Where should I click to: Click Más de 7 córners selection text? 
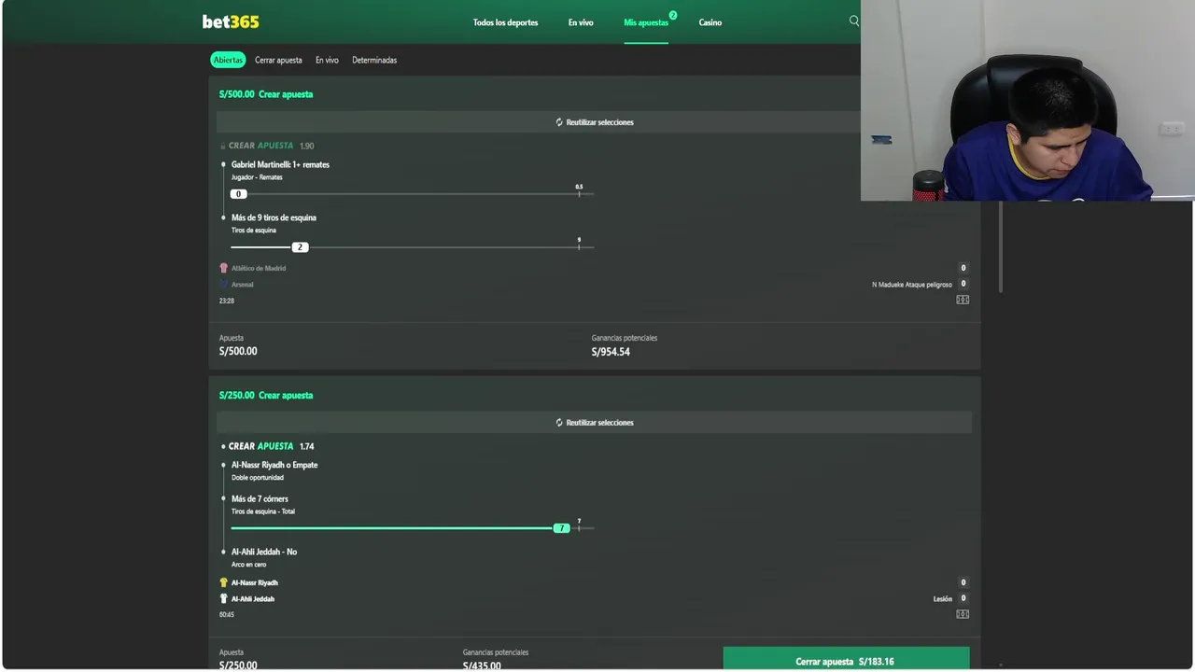click(260, 498)
